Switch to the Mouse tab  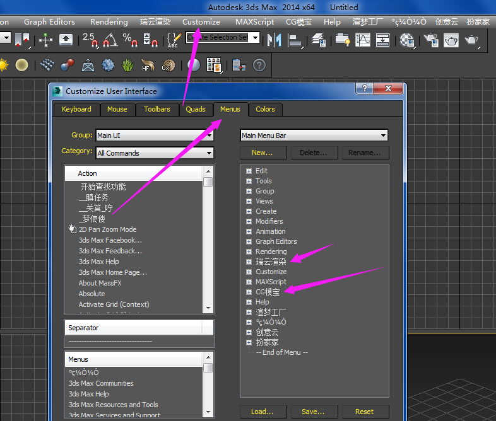point(117,109)
